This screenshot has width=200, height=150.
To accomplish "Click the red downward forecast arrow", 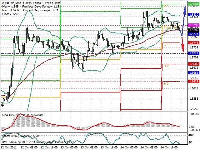I will click(x=183, y=44).
